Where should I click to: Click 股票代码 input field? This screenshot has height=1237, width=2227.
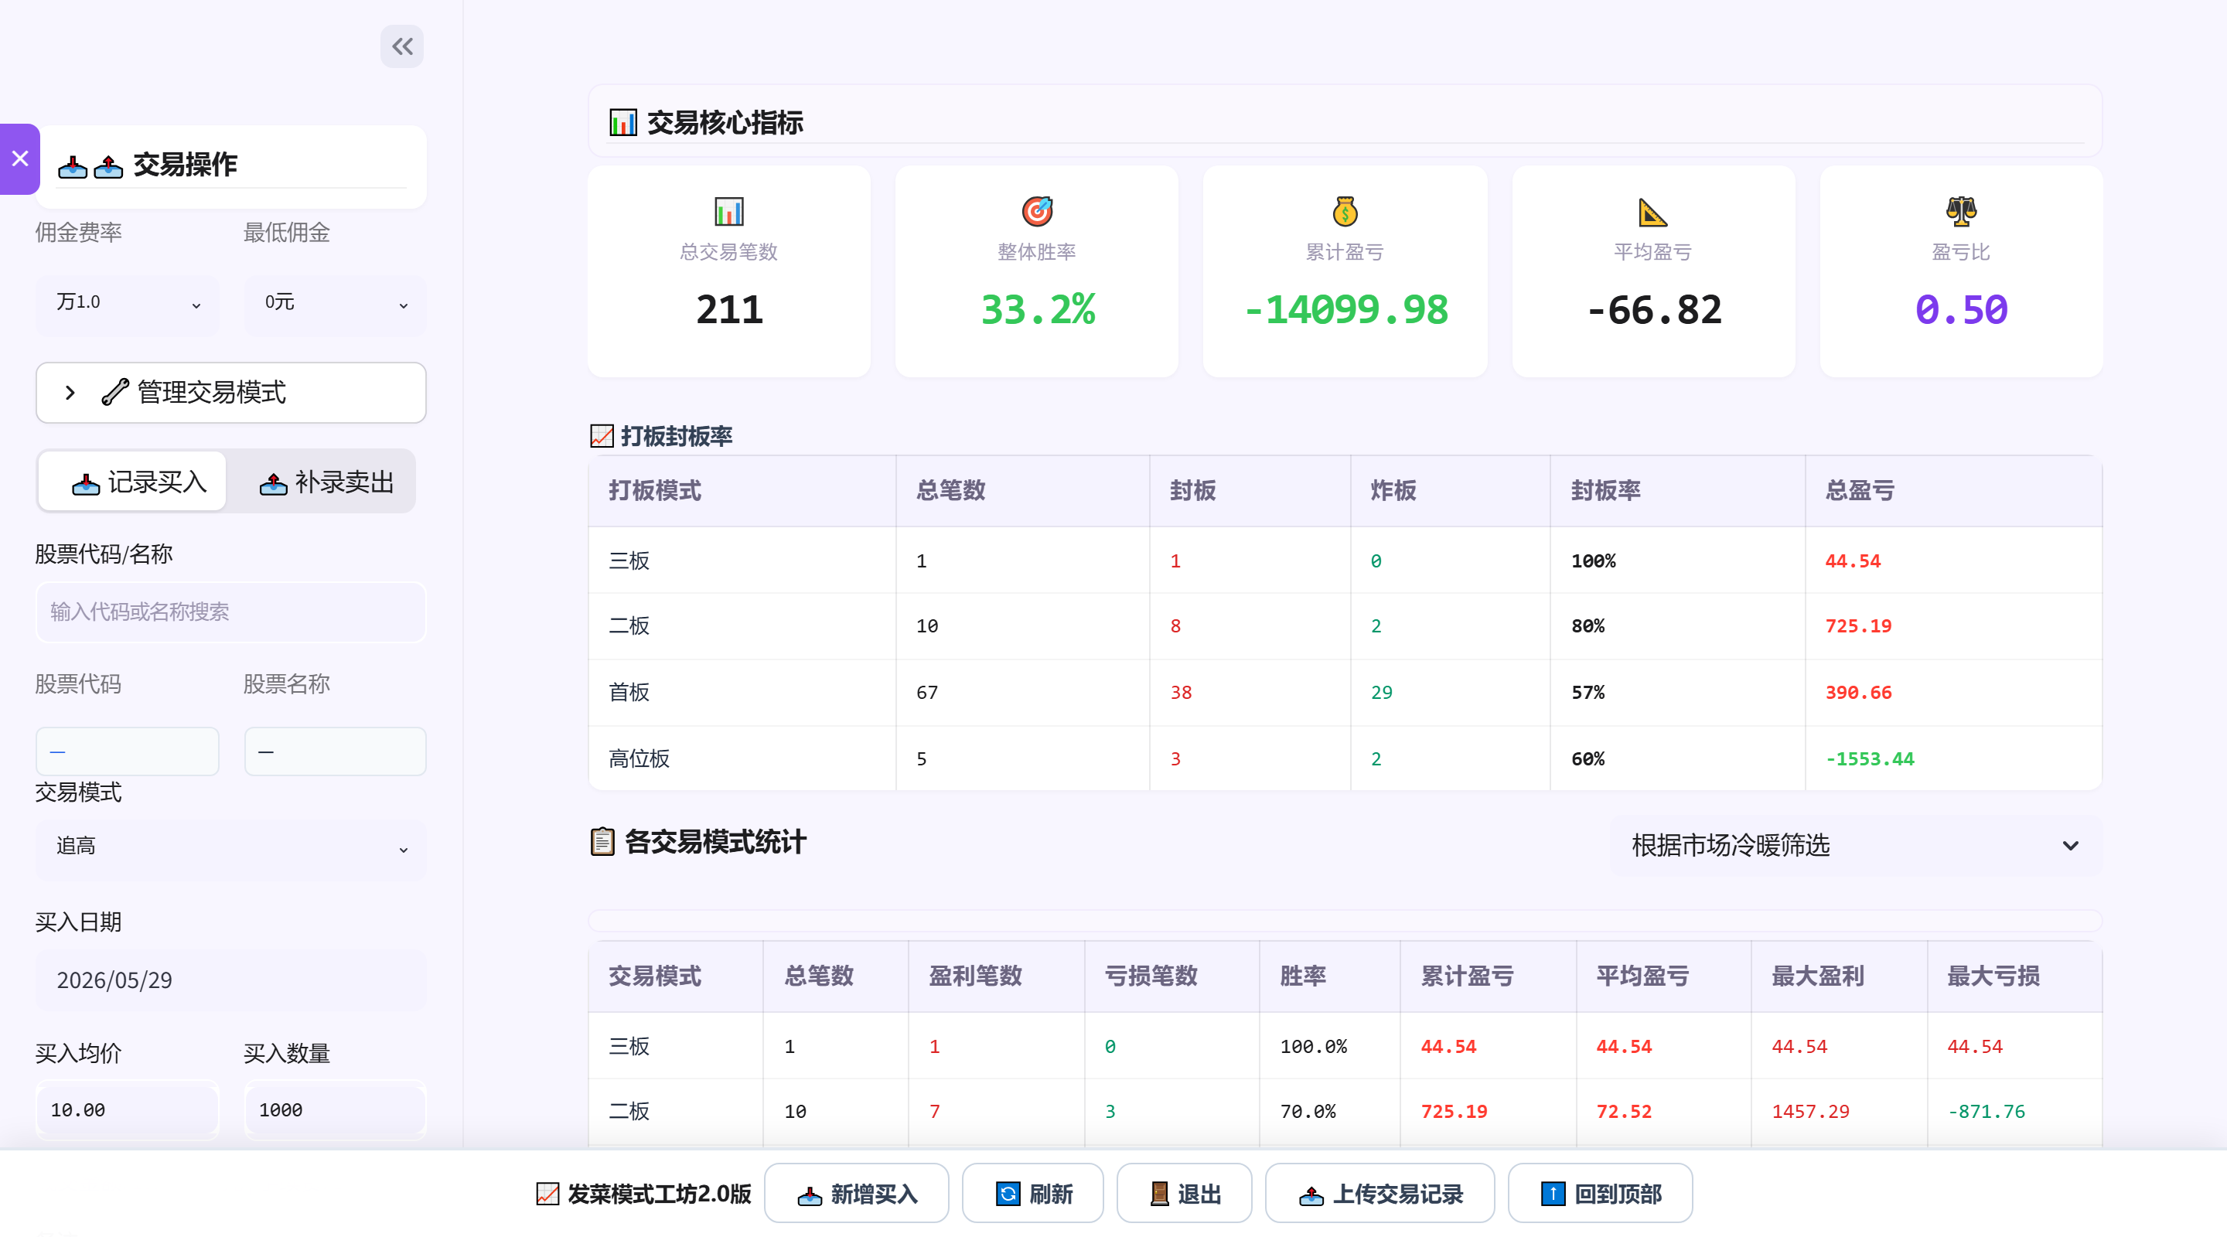pos(127,751)
